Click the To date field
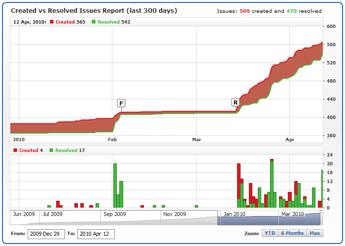 point(96,234)
